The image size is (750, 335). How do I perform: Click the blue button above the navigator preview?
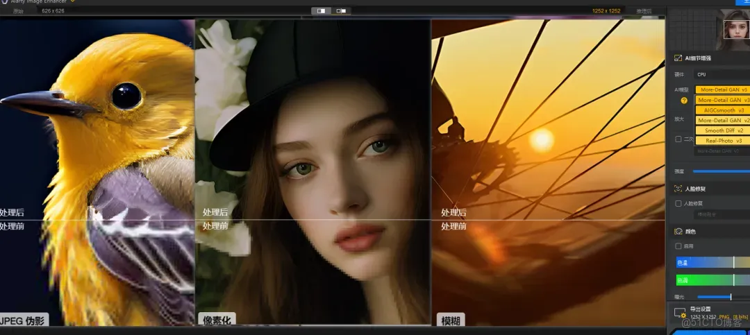[x=742, y=2]
